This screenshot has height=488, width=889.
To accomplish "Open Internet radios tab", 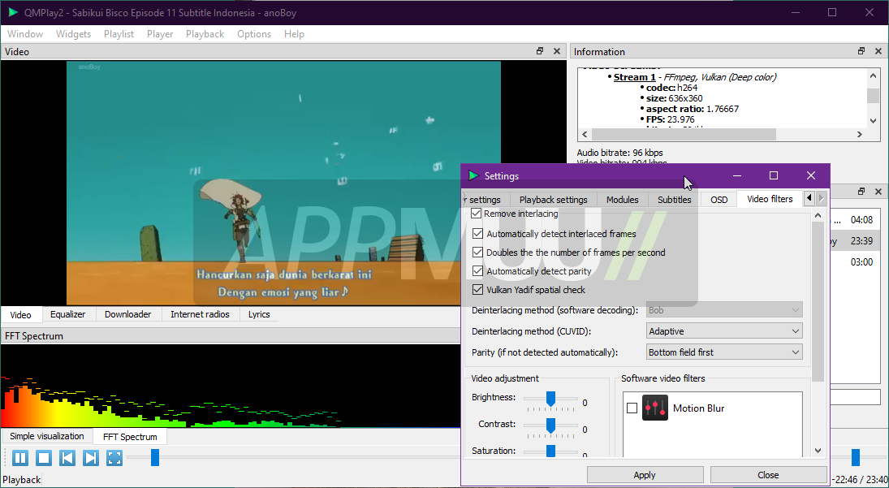I will [x=201, y=314].
